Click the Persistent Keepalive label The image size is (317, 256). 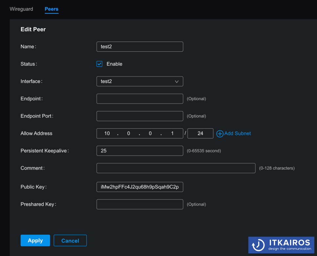(x=45, y=151)
